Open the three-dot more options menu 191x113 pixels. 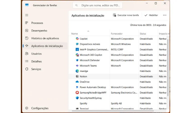[165, 15]
